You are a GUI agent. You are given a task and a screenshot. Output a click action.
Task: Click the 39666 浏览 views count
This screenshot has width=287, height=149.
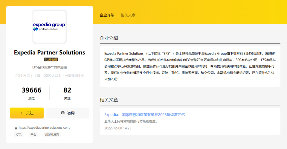31,93
